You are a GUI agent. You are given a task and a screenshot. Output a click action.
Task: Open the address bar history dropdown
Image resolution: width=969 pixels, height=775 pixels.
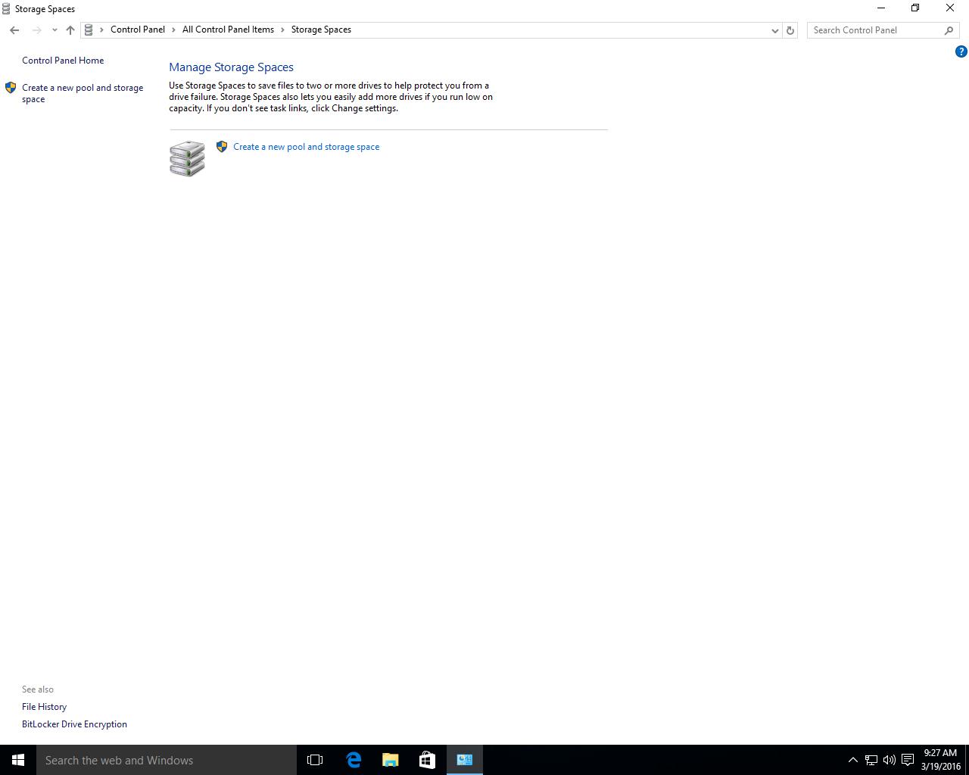tap(774, 30)
